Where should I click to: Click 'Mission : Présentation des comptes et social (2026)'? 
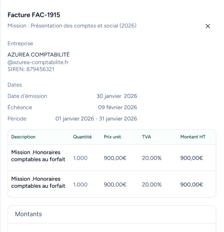tap(72, 26)
